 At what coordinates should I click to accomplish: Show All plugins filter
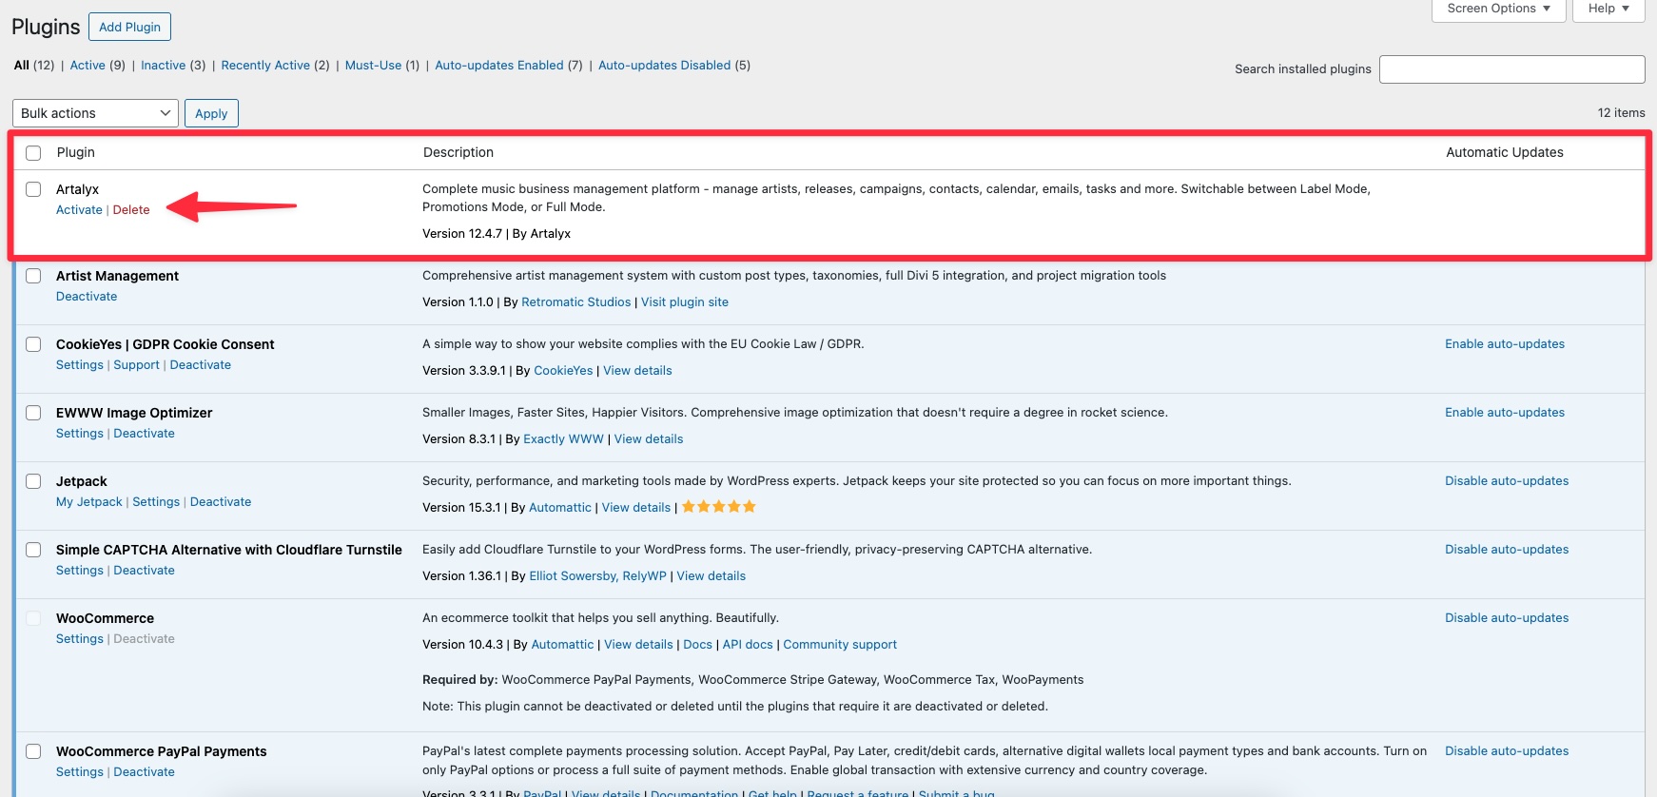point(22,66)
